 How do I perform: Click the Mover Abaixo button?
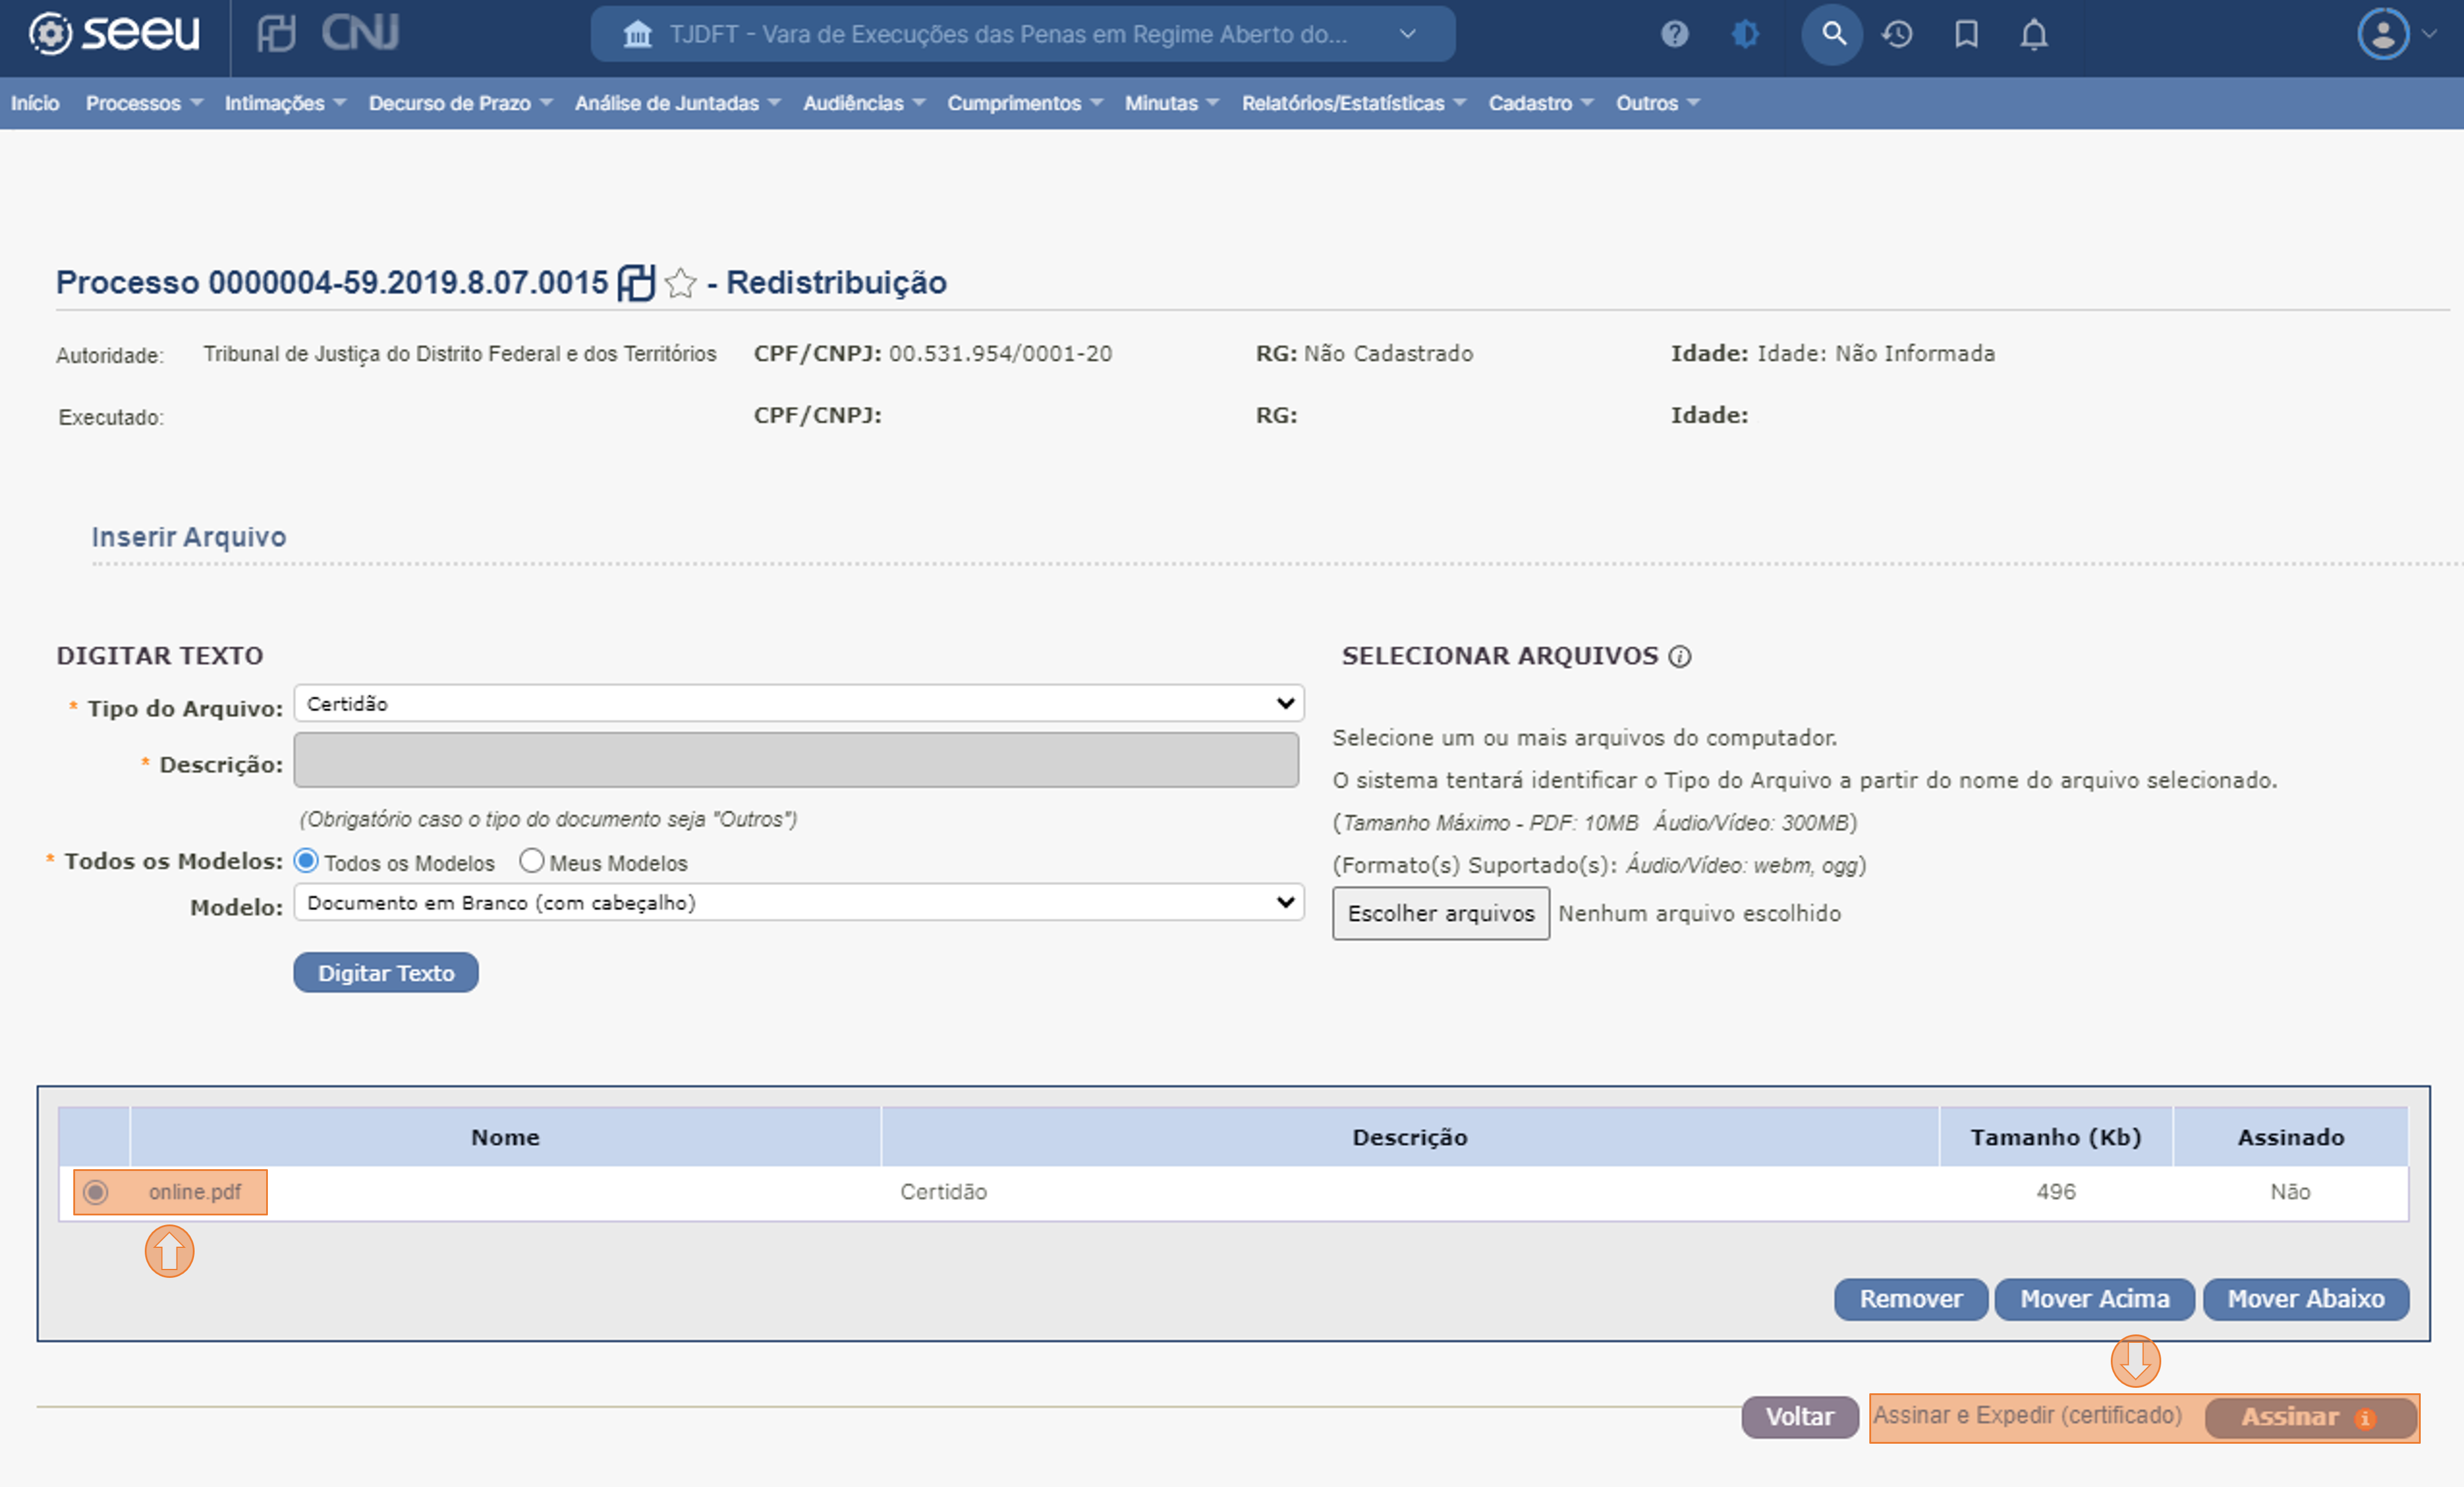click(2306, 1299)
